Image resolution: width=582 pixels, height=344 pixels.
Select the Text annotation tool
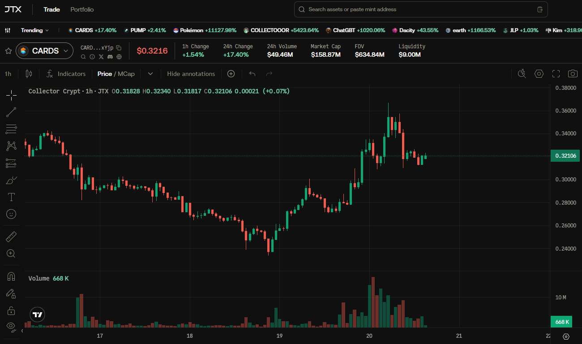(11, 197)
